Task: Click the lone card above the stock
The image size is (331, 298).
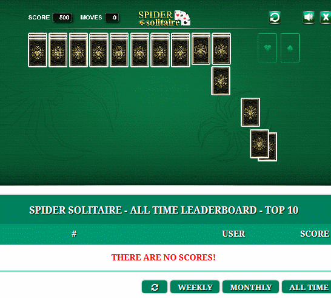Action: pos(250,112)
